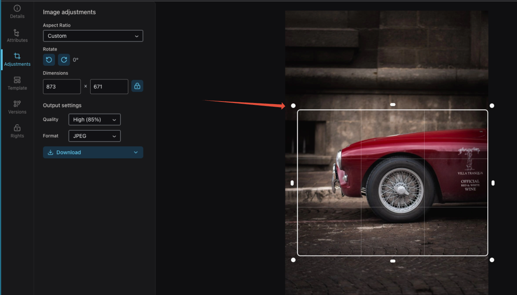Click the 0° rotation value
Image resolution: width=517 pixels, height=295 pixels.
76,60
